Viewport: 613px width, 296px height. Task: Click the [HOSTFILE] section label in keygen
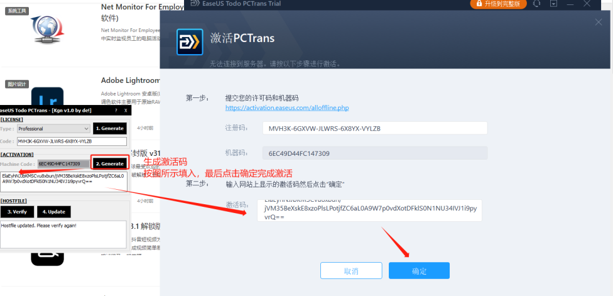pos(13,200)
